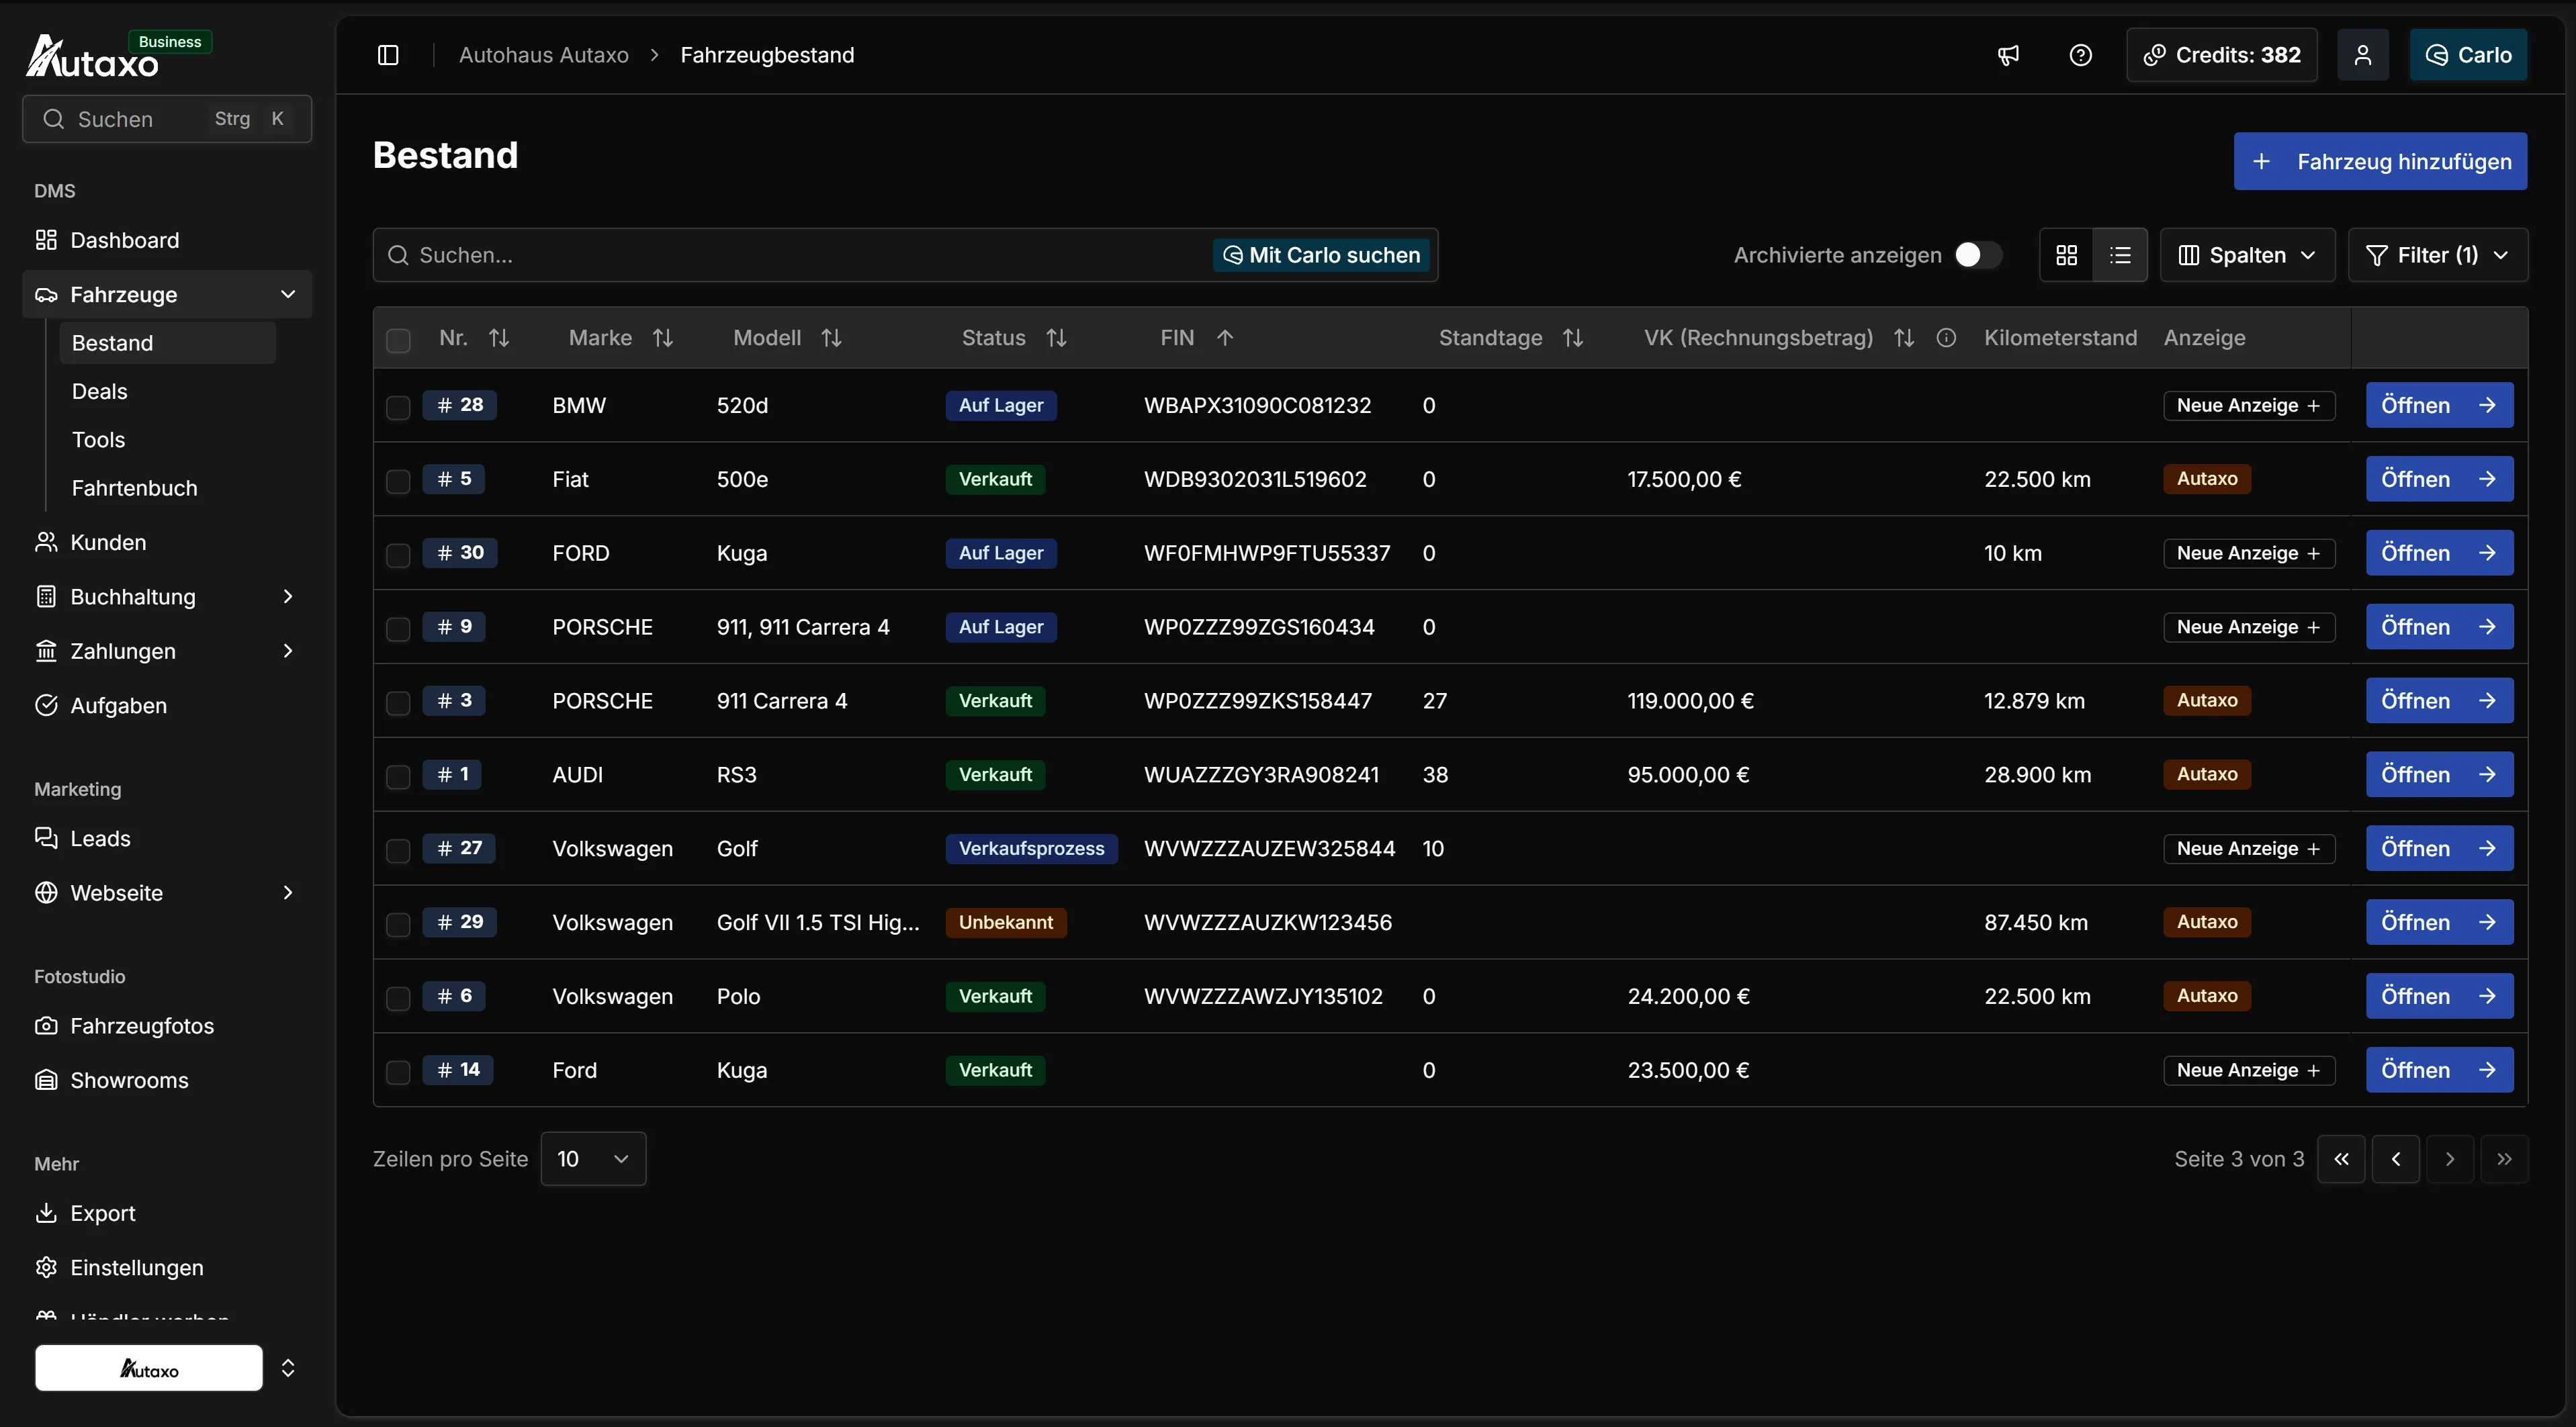Image resolution: width=2576 pixels, height=1427 pixels.
Task: Open the BMW 520d vehicle
Action: [x=2439, y=405]
